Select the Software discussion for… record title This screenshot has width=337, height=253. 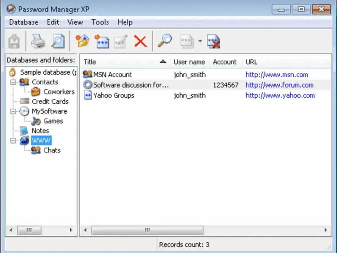pos(131,85)
